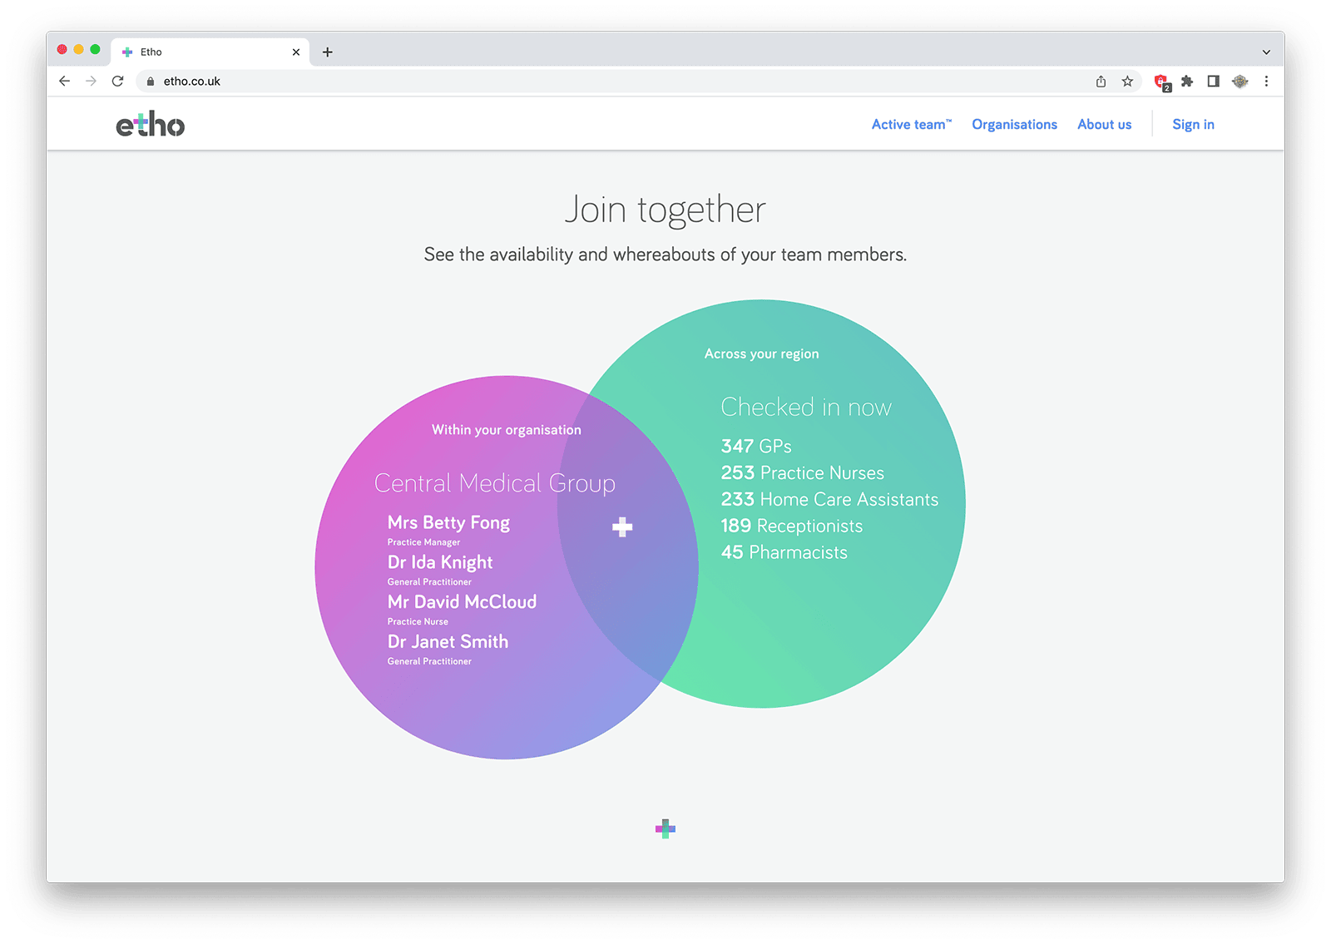Open the Active team menu item

tap(911, 125)
